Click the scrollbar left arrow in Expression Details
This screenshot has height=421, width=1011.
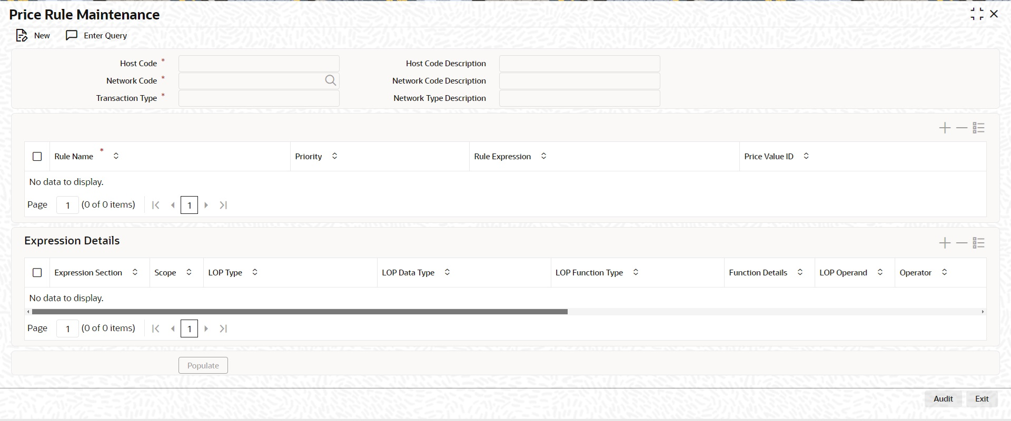pyautogui.click(x=28, y=312)
